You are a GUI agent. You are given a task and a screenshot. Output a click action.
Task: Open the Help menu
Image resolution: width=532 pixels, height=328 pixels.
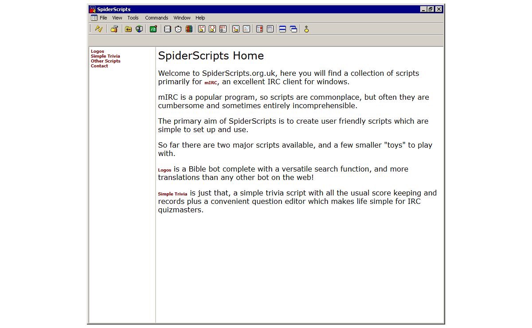point(200,18)
